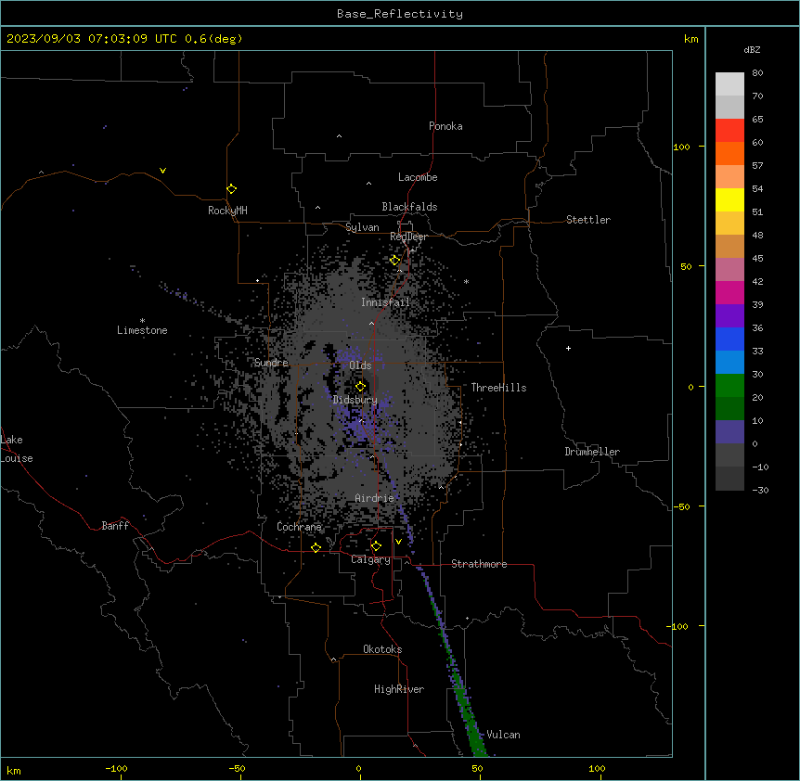Click the white plus marker west of Drumheller region
This screenshot has height=781, width=800.
coord(568,348)
